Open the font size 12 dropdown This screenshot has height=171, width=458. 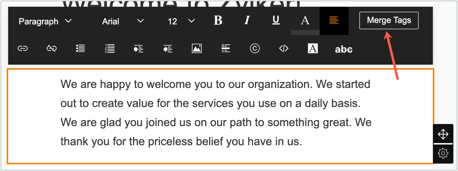[x=181, y=22]
